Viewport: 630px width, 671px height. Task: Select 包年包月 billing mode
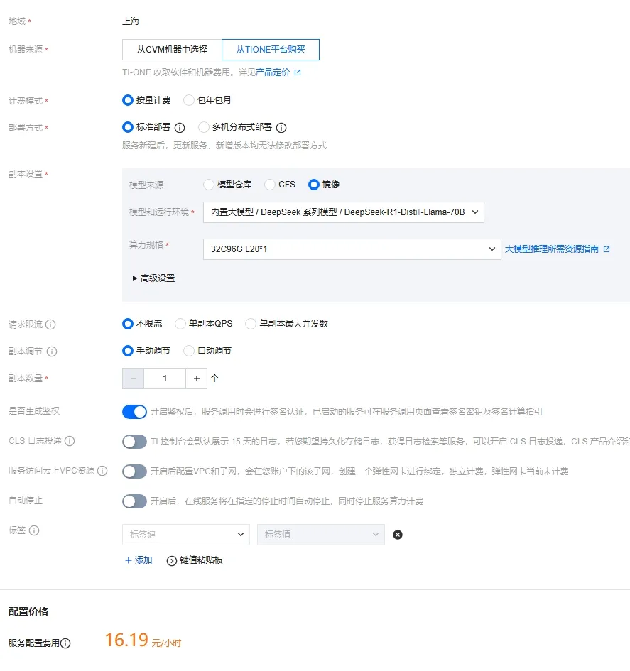tap(189, 100)
